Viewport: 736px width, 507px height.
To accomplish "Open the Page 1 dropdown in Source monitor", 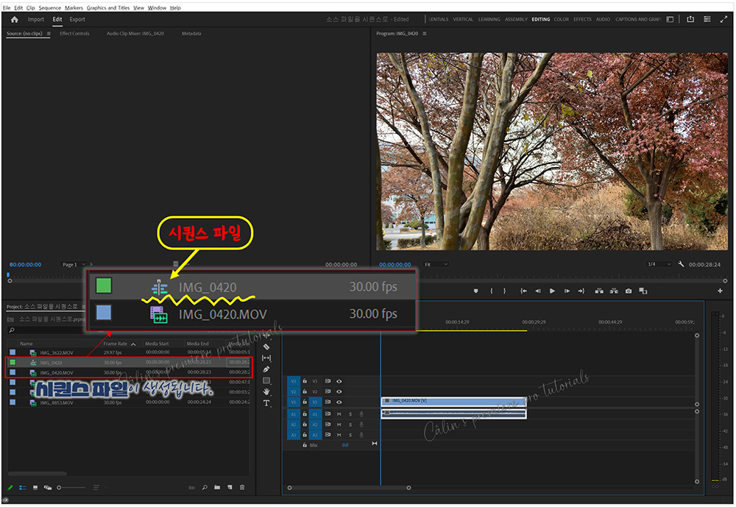I will pos(74,264).
